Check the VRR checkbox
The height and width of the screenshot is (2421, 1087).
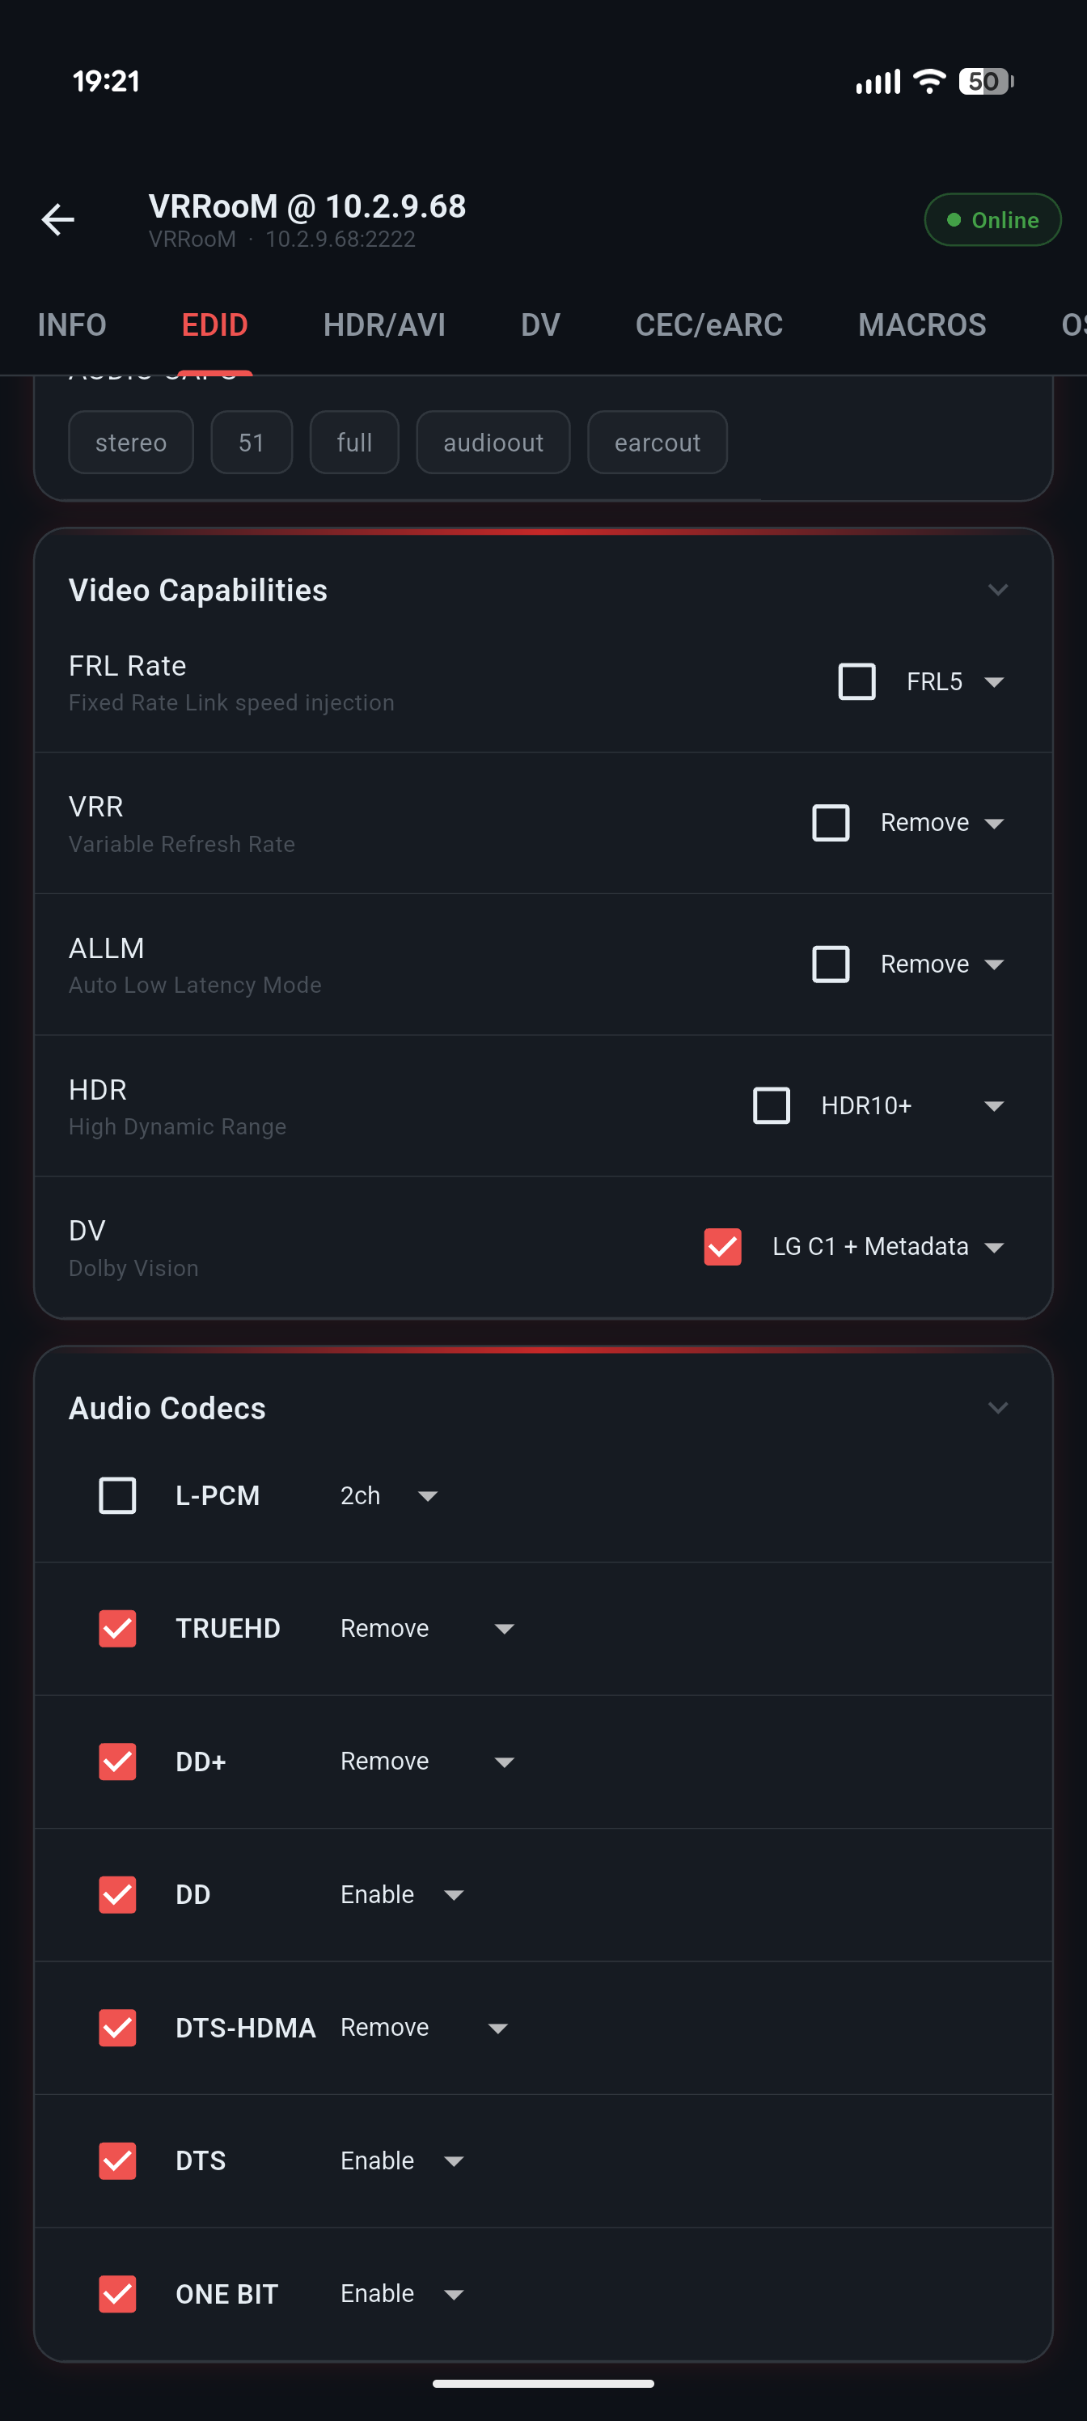831,822
